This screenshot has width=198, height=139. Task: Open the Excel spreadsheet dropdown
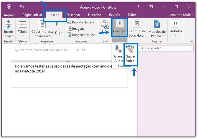pos(59,33)
